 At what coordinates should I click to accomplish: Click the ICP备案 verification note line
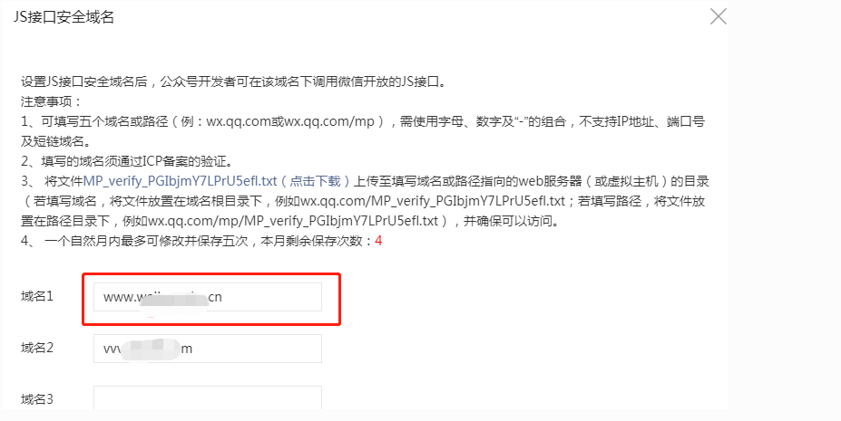pos(127,161)
